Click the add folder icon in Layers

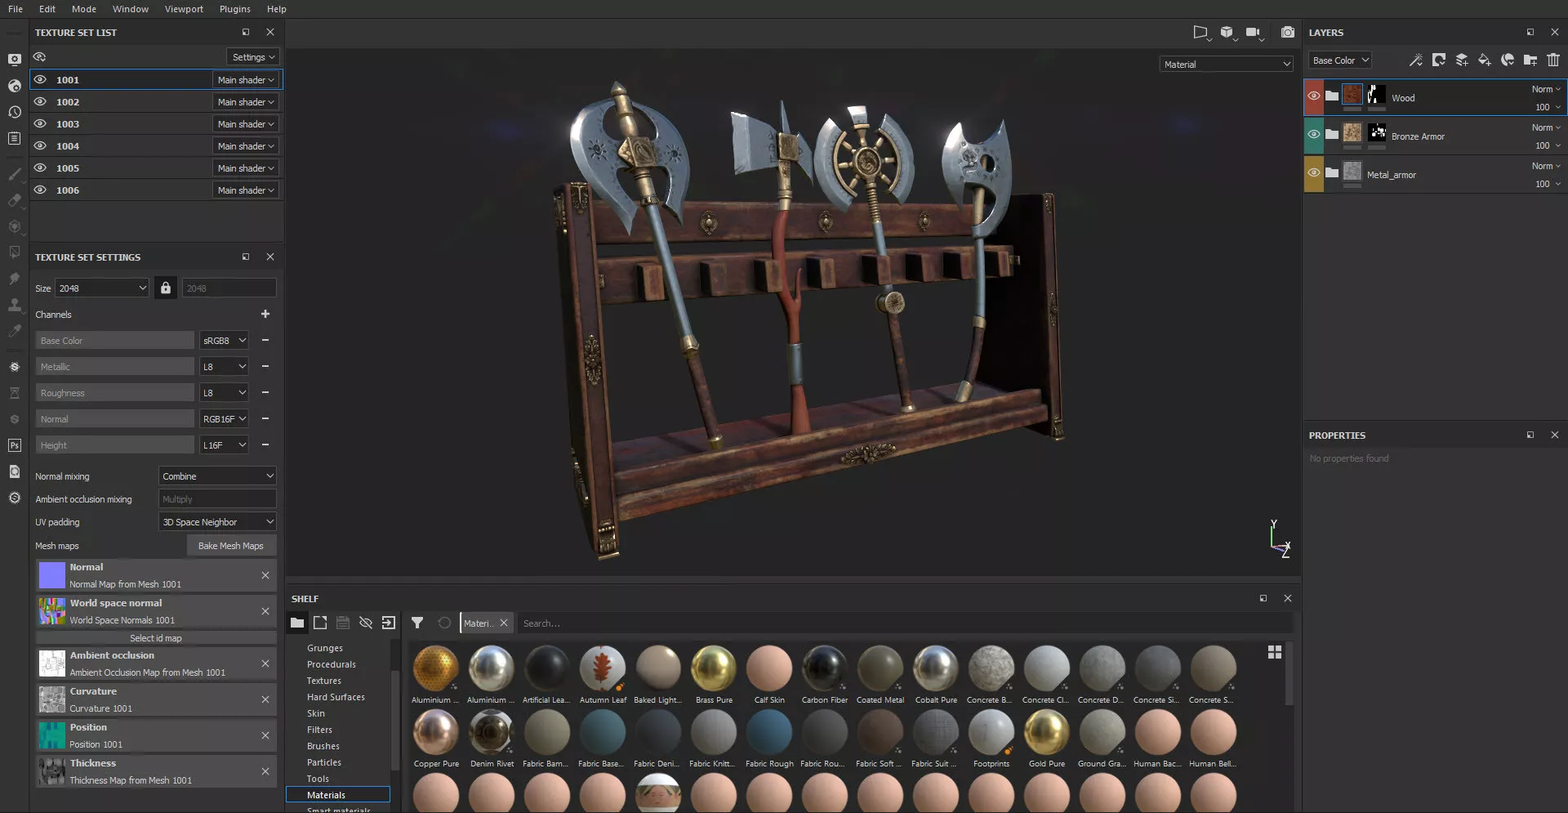pyautogui.click(x=1530, y=60)
